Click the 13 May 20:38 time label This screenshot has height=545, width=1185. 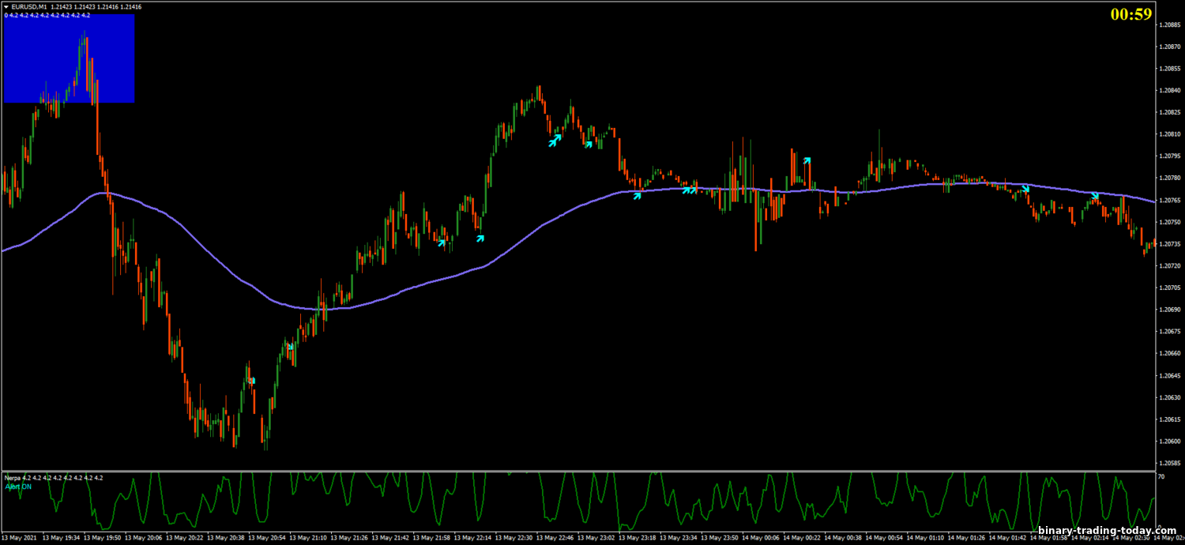[225, 538]
